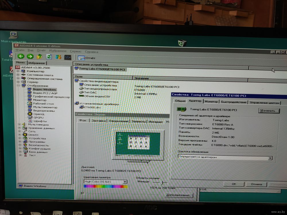Viewport: 287px width, 215px height.
Task: Select Видеорежимы in the tree
Action: click(x=44, y=111)
